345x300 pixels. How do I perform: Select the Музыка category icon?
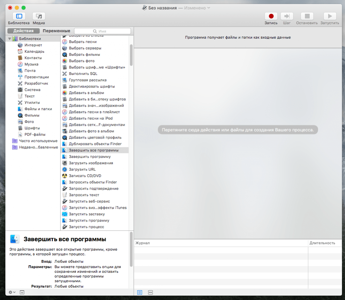pos(20,64)
